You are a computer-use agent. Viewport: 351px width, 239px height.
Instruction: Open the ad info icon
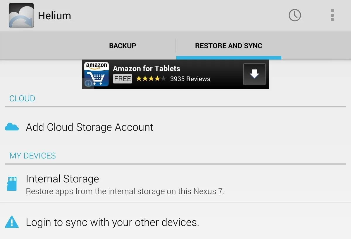pos(88,83)
